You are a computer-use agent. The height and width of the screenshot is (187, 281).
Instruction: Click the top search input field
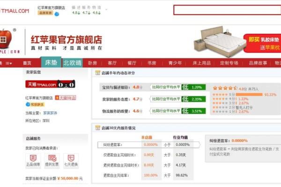click(227, 10)
